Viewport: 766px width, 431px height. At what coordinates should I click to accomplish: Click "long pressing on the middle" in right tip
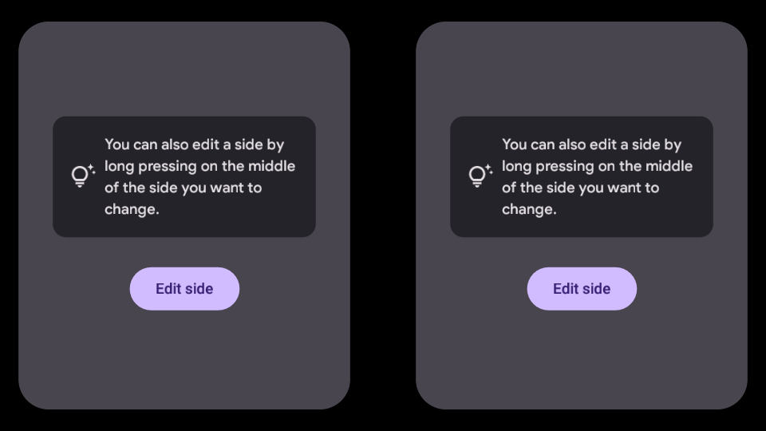pos(597,166)
